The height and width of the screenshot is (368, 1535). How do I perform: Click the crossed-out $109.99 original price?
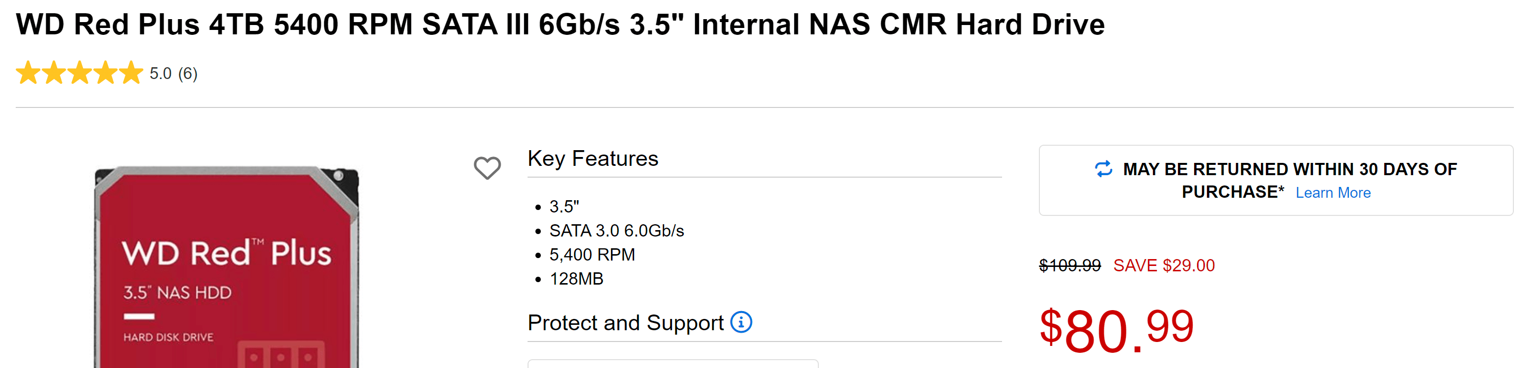(x=1069, y=265)
